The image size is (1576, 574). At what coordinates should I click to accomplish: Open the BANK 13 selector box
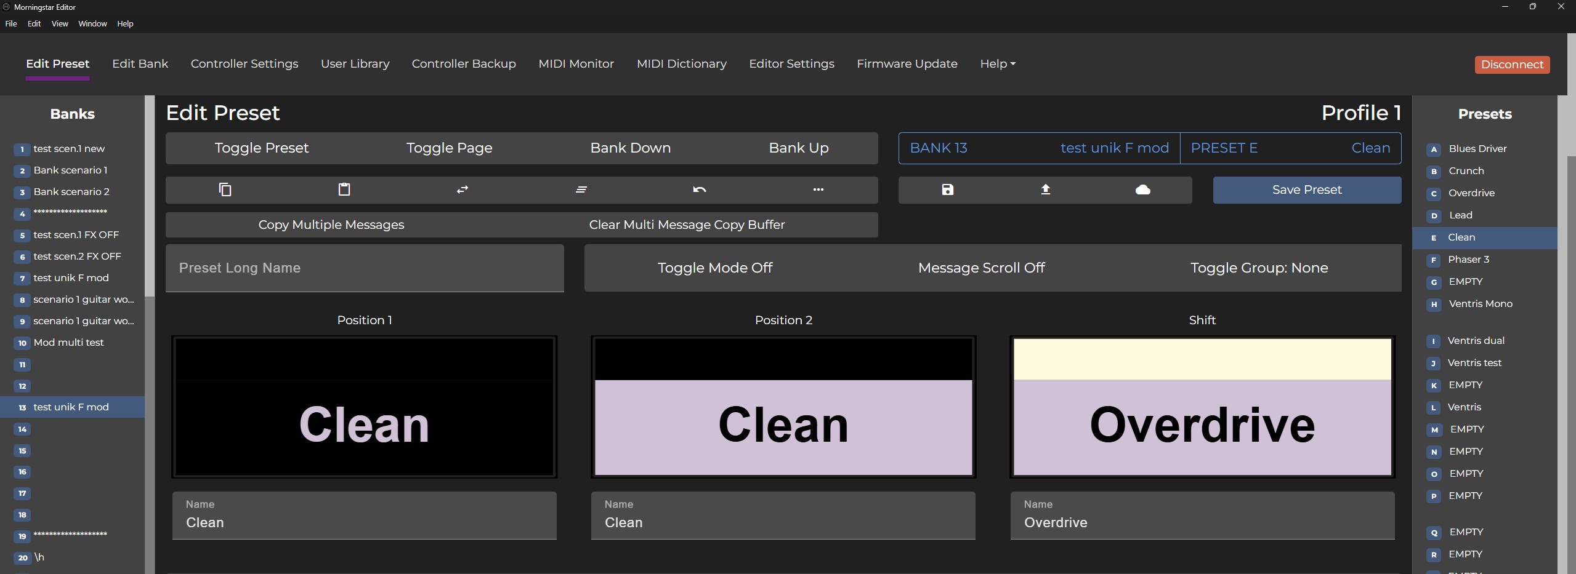pyautogui.click(x=1039, y=148)
